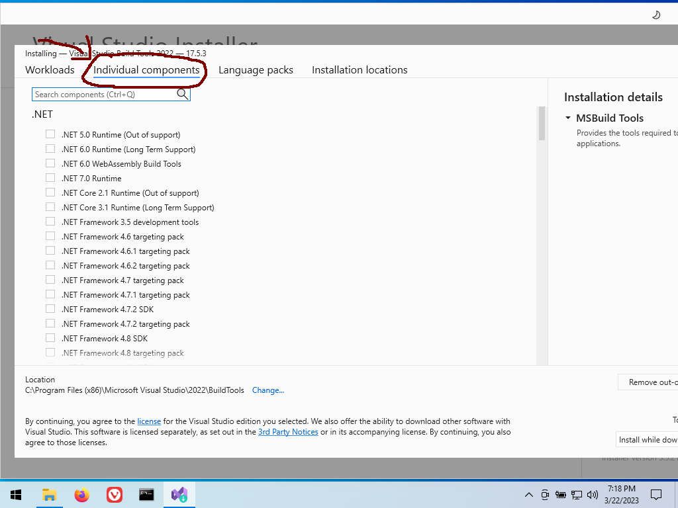Check .NET Framework 4.7.2 SDK

pos(50,309)
